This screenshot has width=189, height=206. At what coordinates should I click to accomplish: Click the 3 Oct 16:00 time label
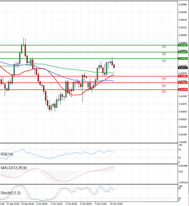56,204
